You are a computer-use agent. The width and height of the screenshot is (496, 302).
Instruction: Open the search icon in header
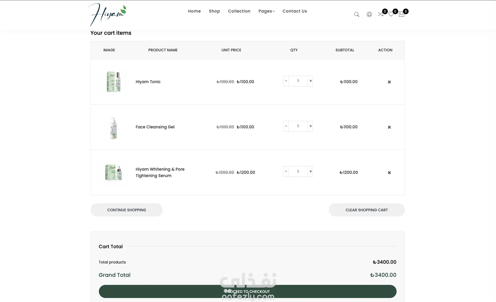(356, 14)
